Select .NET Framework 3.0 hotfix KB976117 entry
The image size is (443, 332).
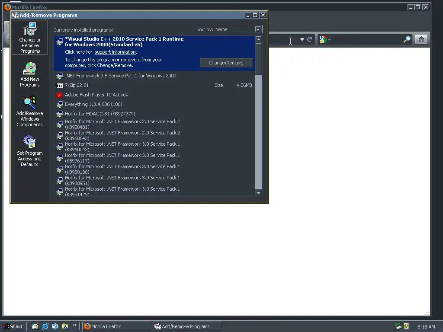154,158
